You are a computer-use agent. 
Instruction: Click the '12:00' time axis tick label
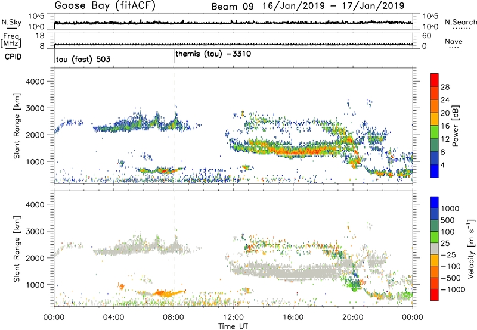[233, 317]
